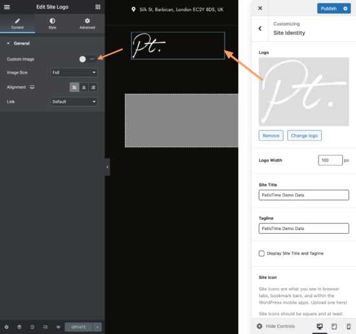The image size is (356, 334).
Task: Switch to mobile preview mode
Action: tap(348, 326)
